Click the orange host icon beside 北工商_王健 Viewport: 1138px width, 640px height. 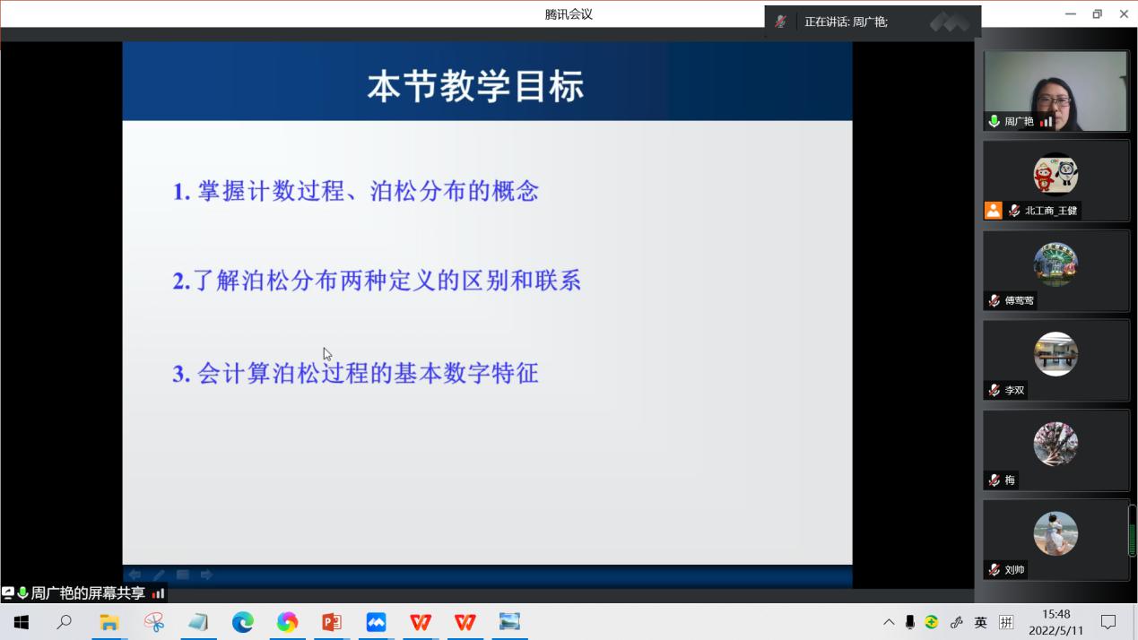click(993, 211)
